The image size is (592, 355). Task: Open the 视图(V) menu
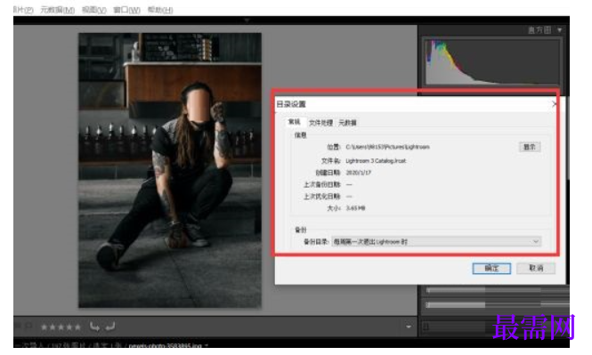tap(93, 10)
